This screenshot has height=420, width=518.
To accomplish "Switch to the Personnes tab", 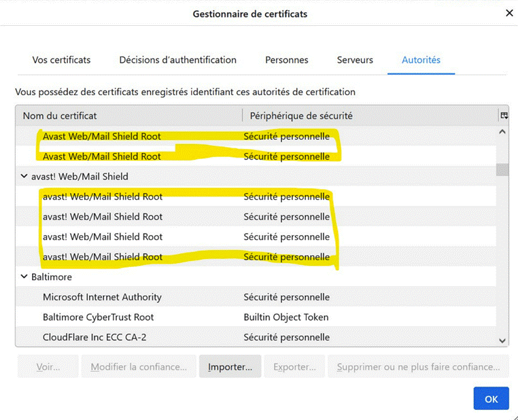I will pyautogui.click(x=287, y=60).
